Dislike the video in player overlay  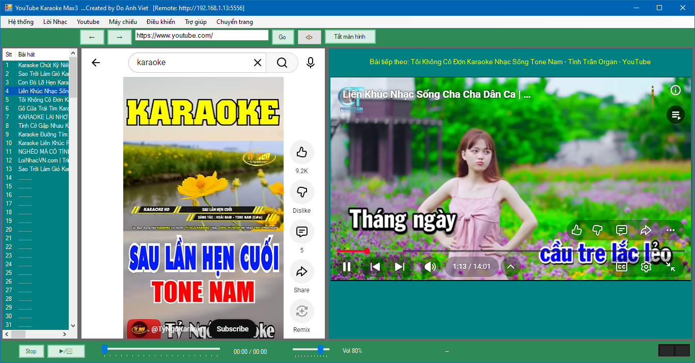(x=598, y=230)
